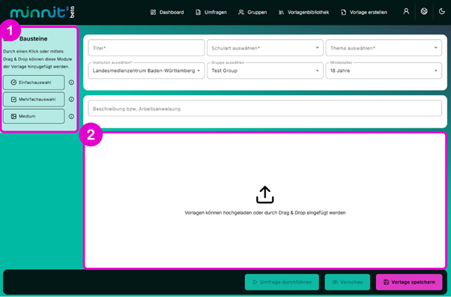Open Schulart auswählen dropdown
The height and width of the screenshot is (297, 451).
[x=265, y=48]
